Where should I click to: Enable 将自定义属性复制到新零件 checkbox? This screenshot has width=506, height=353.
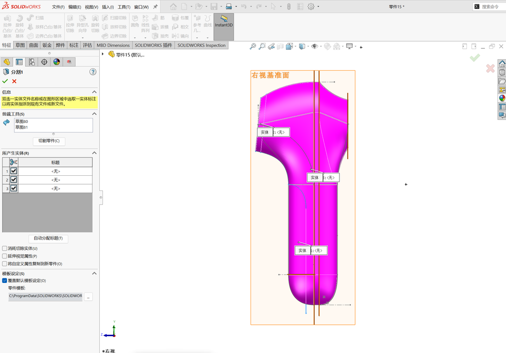coord(4,264)
